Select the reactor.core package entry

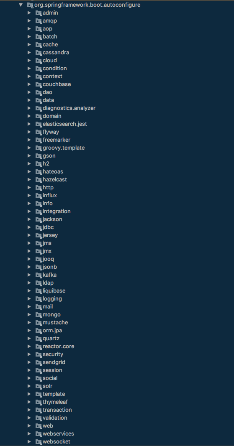59,347
